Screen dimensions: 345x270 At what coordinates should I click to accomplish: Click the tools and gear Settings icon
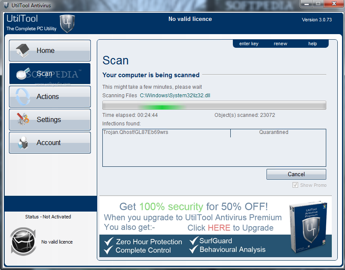tap(23, 119)
